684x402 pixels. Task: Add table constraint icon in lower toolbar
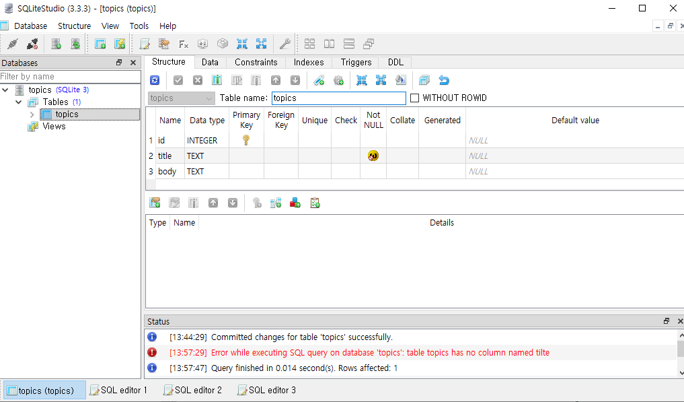(x=155, y=203)
